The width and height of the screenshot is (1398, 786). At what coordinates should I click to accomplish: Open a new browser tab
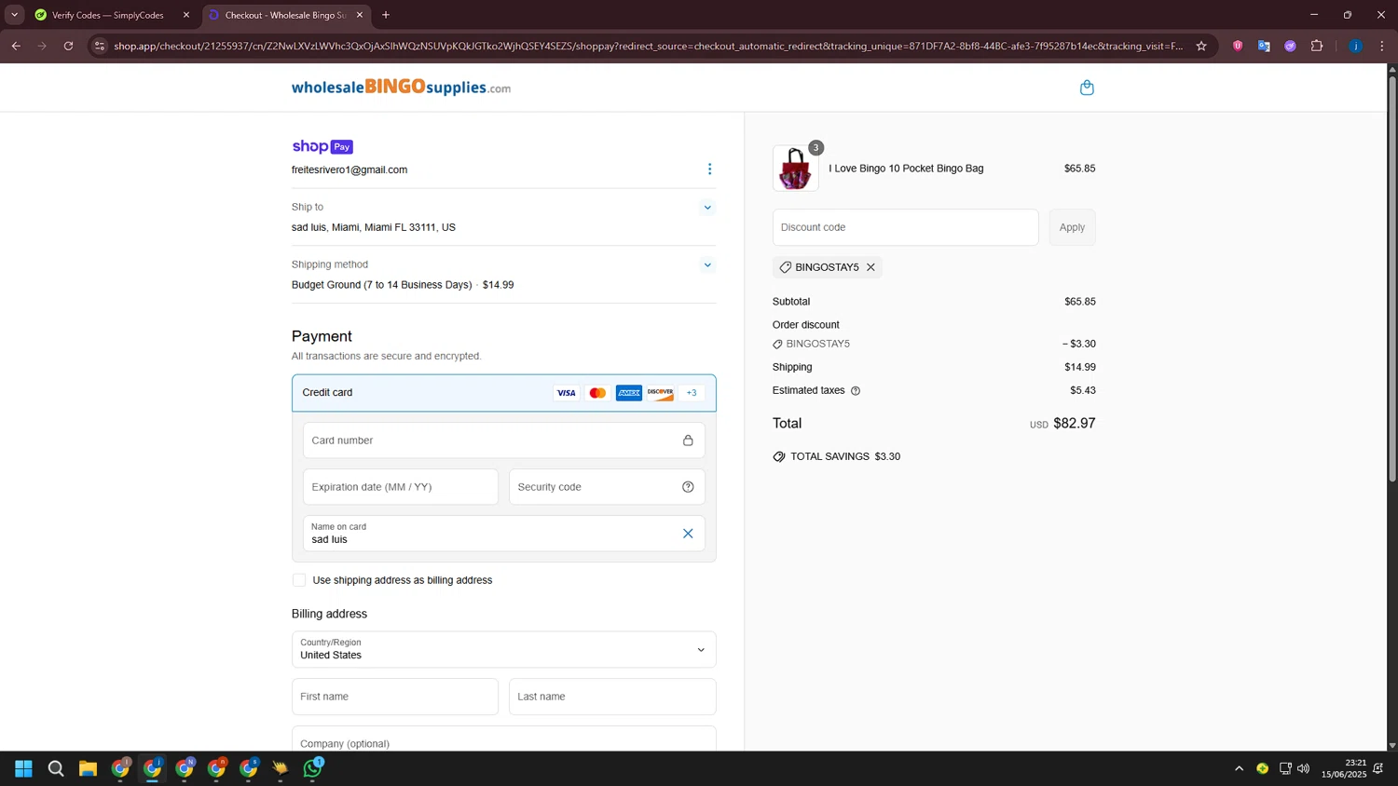point(386,15)
